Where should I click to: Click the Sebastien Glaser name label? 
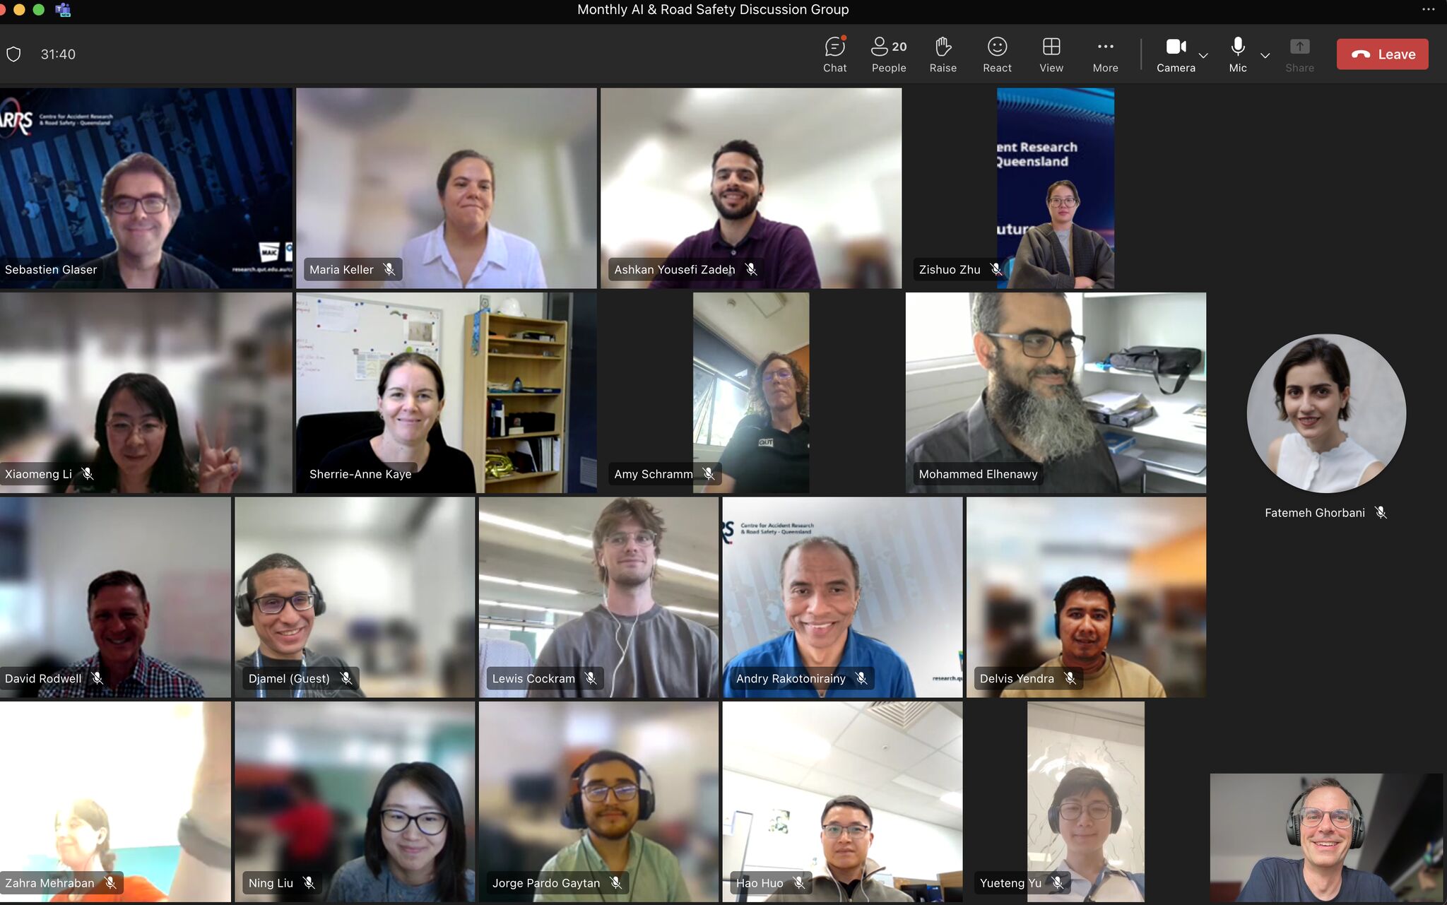tap(51, 269)
